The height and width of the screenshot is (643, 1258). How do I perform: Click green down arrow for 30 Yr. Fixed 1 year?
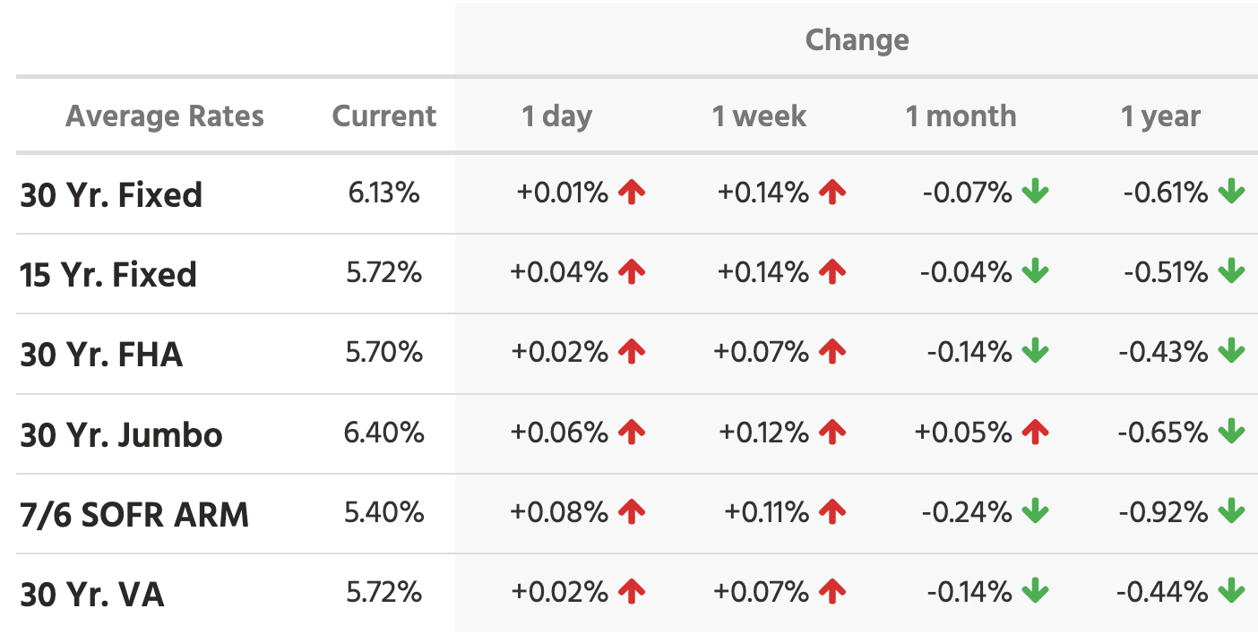pyautogui.click(x=1231, y=193)
